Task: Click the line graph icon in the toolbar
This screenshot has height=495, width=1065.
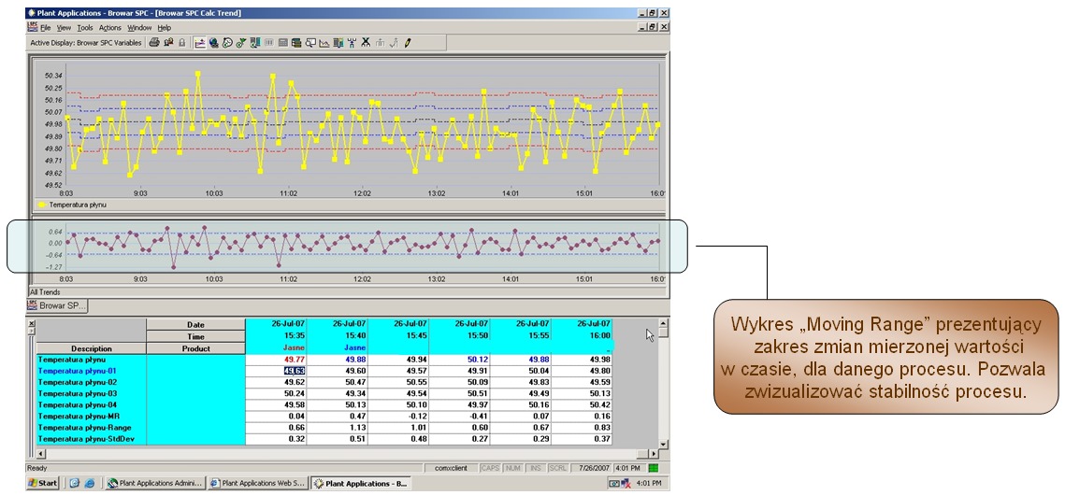Action: point(324,42)
